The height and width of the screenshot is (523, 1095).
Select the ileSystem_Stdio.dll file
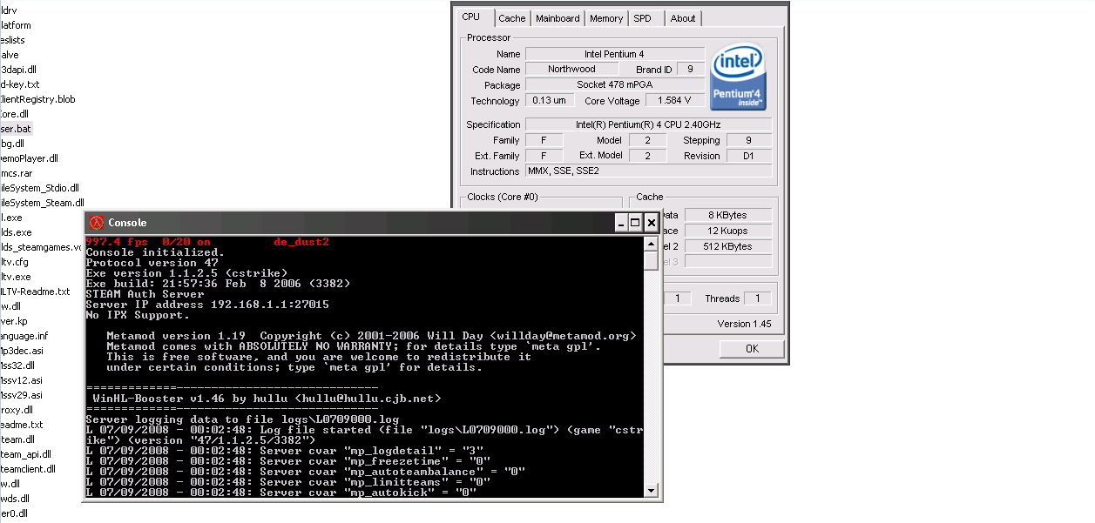click(x=39, y=188)
